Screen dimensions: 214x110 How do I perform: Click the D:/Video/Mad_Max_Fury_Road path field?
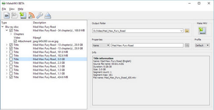pos(138,31)
